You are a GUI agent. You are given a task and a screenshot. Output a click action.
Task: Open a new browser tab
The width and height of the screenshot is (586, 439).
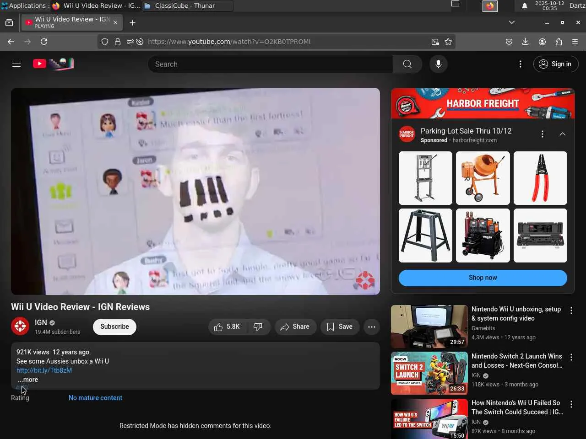(x=132, y=22)
